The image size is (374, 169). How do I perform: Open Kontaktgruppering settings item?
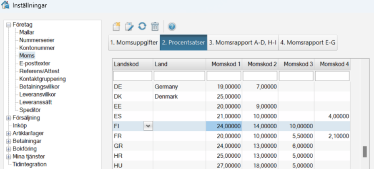click(43, 79)
